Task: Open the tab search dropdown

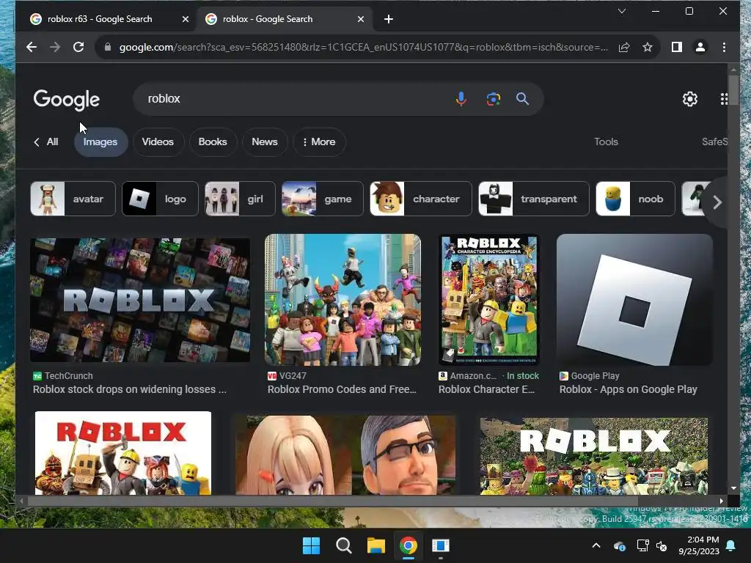Action: coord(622,11)
